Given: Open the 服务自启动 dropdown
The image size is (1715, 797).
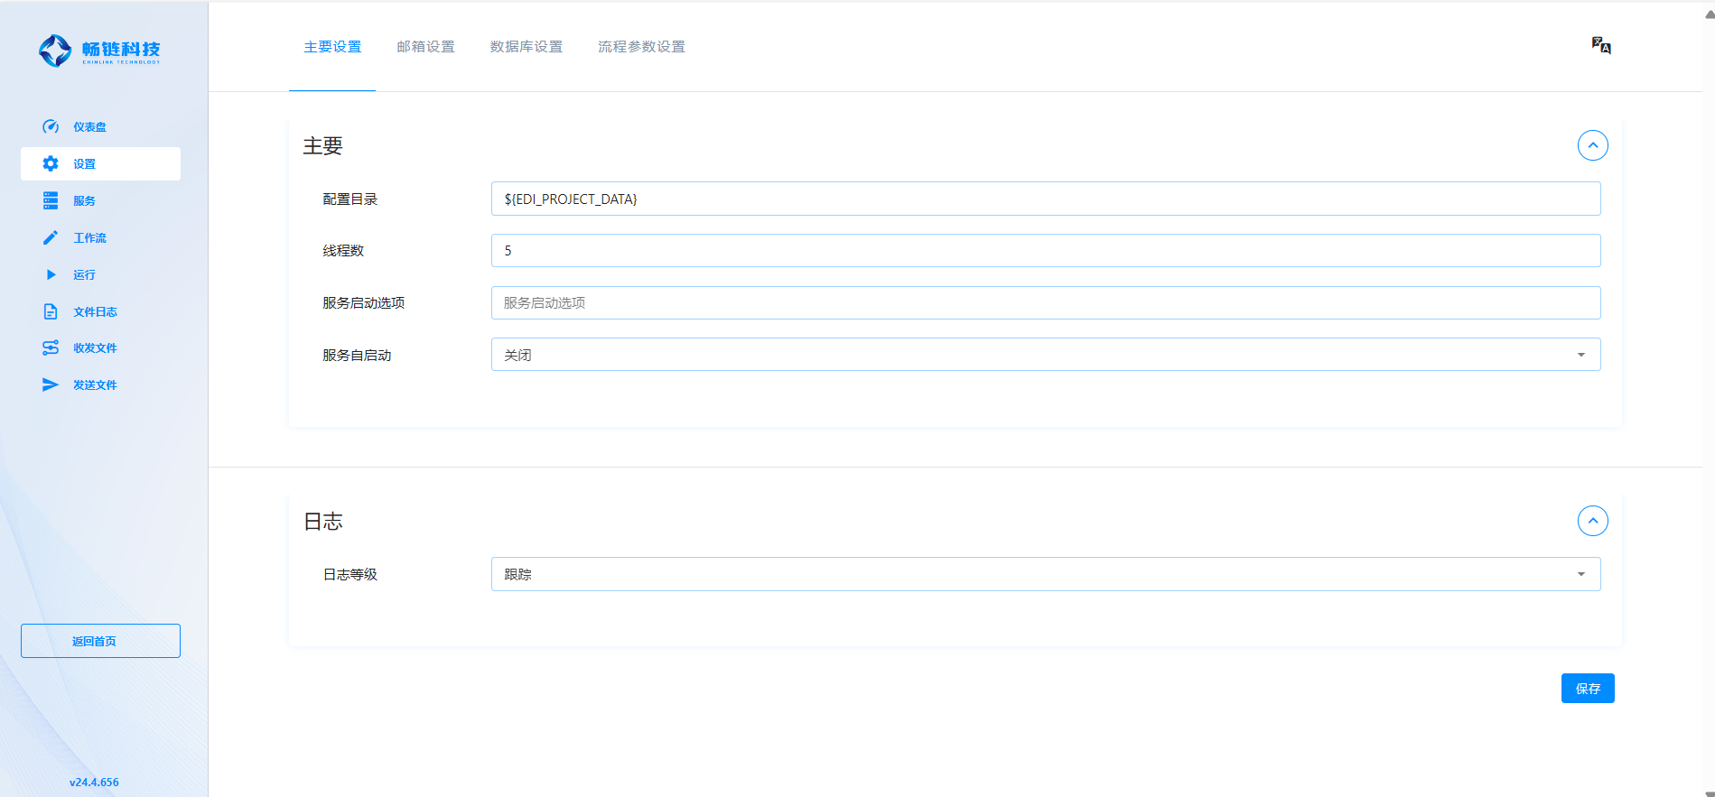Looking at the screenshot, I should pos(1045,355).
